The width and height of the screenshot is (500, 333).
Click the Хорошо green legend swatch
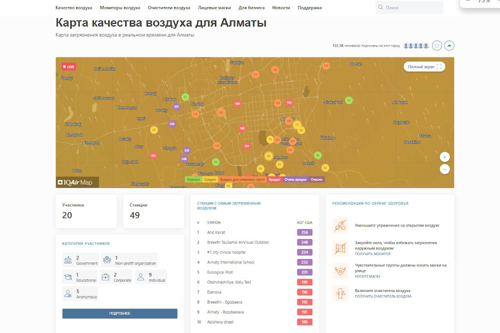193,179
